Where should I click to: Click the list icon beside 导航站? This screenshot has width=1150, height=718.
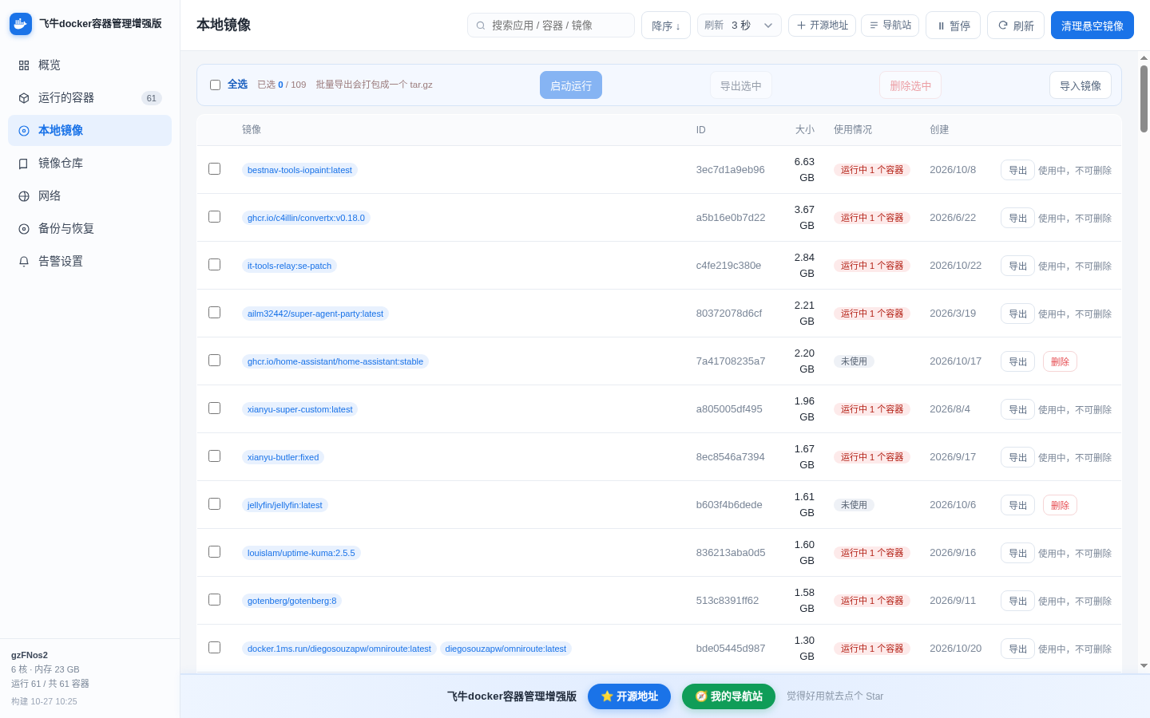[874, 26]
